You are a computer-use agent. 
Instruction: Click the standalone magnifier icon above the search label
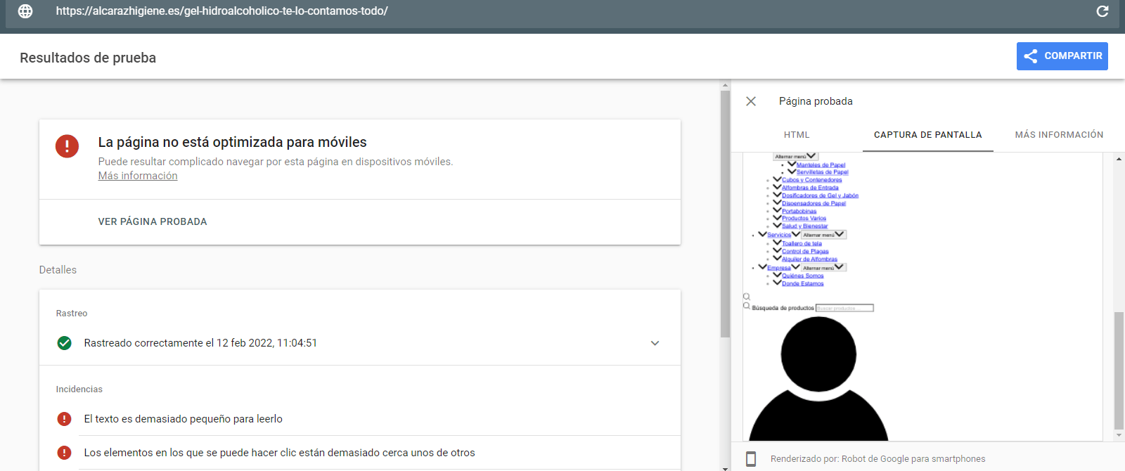747,297
